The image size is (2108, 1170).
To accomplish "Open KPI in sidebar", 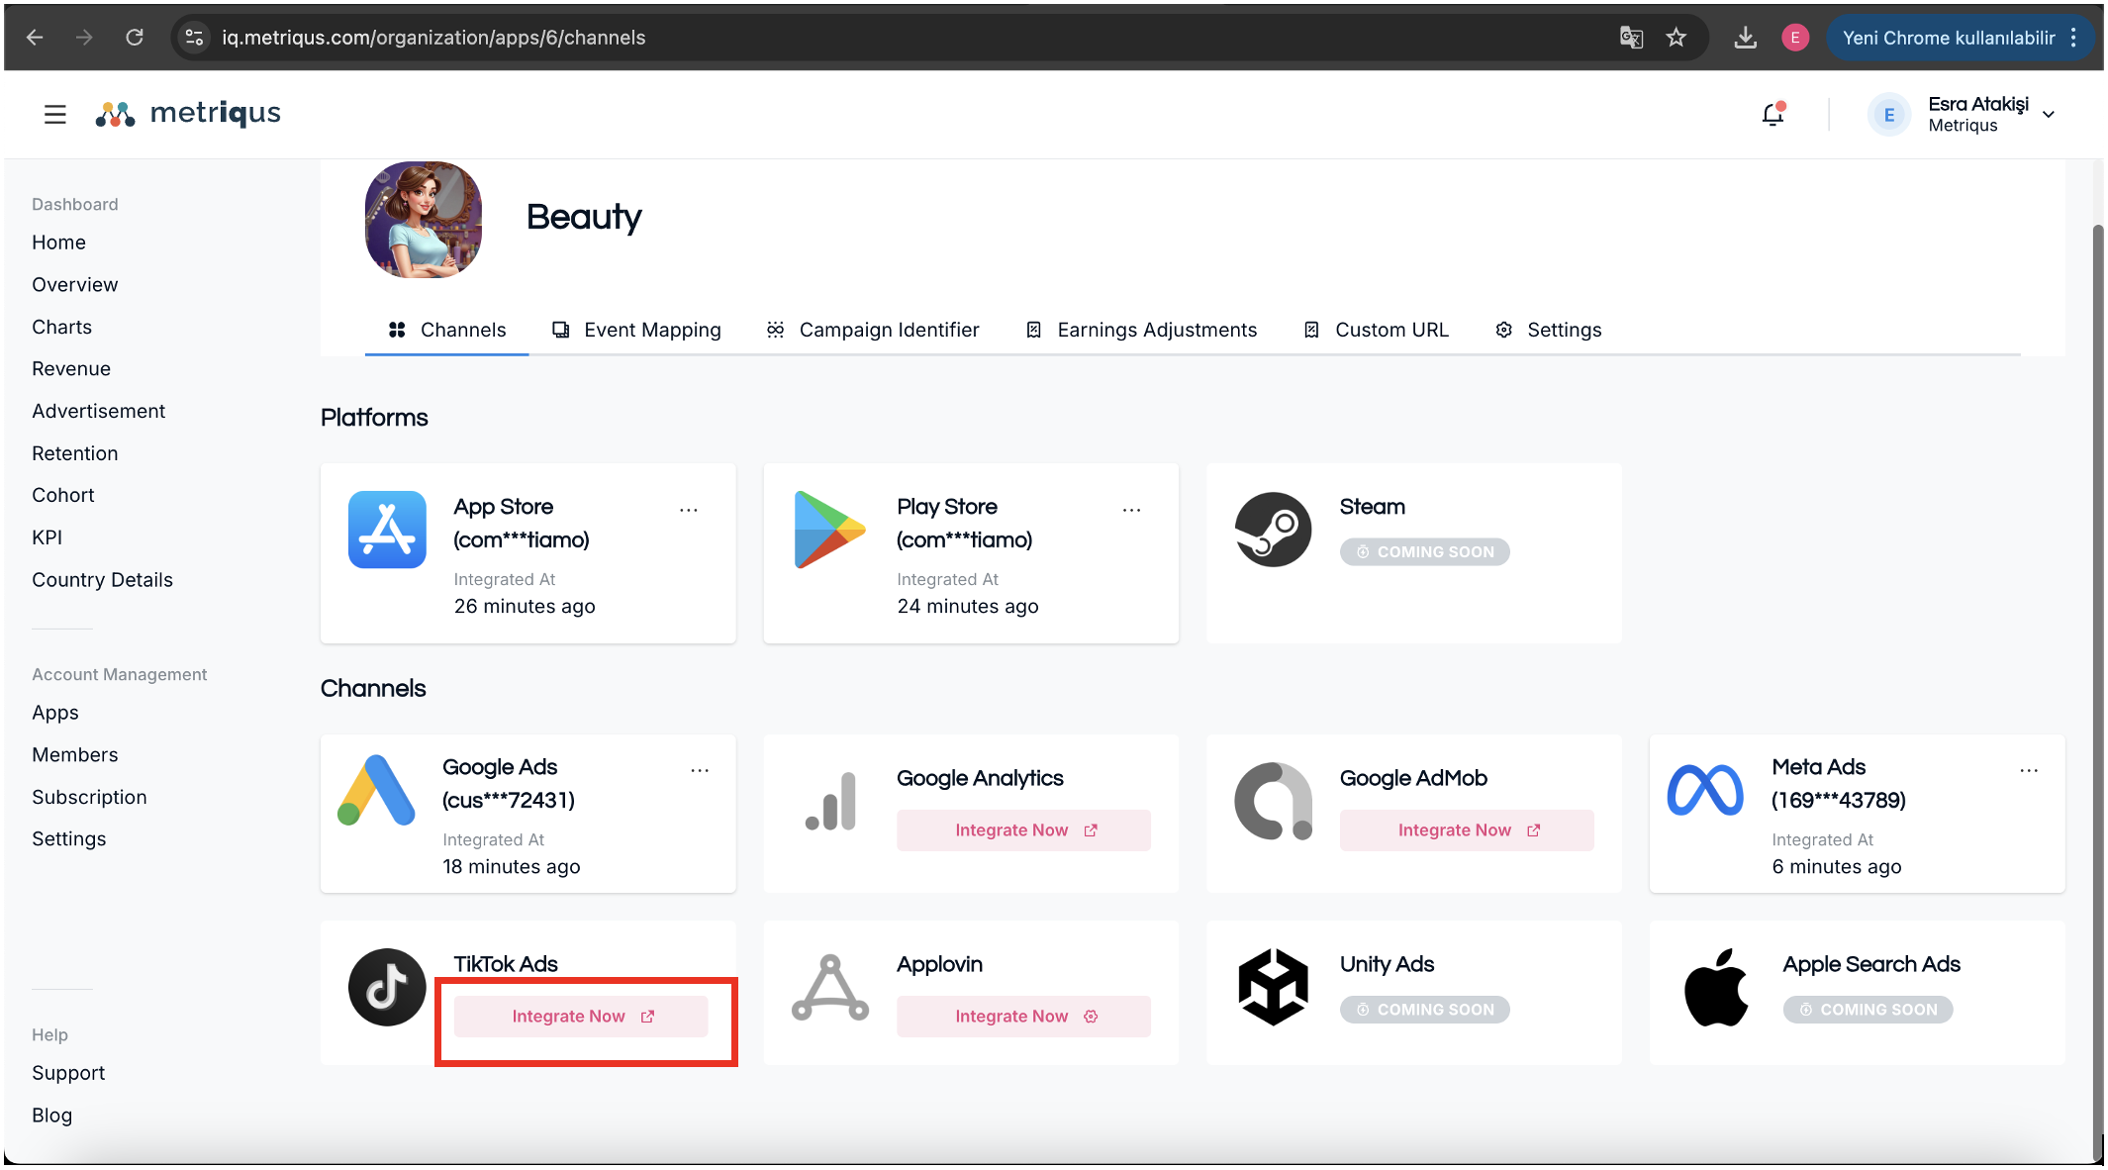I will [x=47, y=537].
